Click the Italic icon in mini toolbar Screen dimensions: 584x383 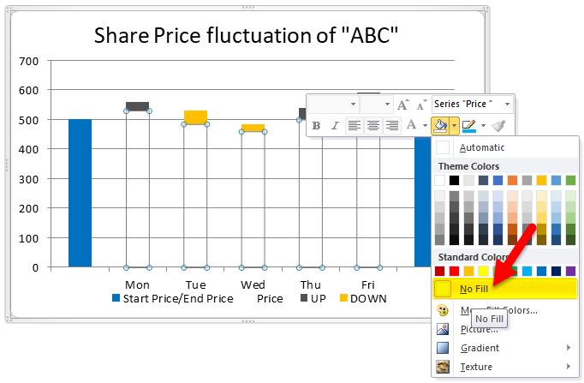coord(334,126)
